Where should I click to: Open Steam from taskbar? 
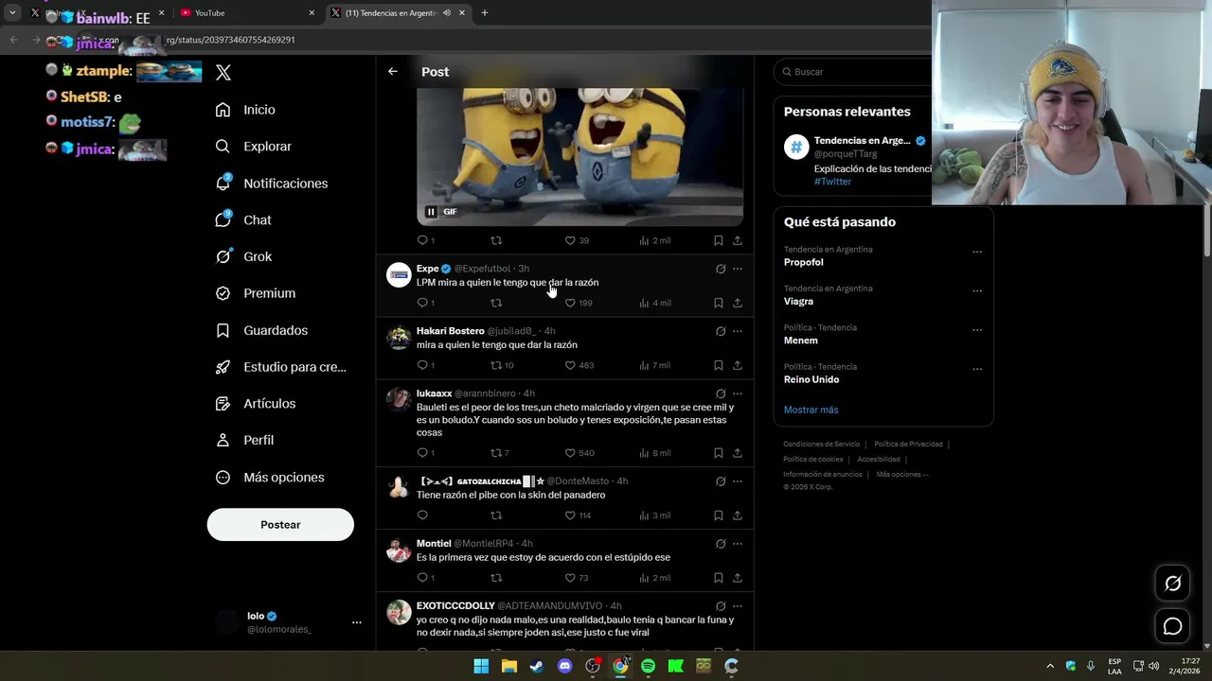[x=537, y=666]
